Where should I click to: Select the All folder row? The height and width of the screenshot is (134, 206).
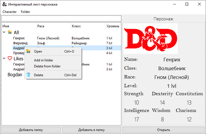[61, 32]
